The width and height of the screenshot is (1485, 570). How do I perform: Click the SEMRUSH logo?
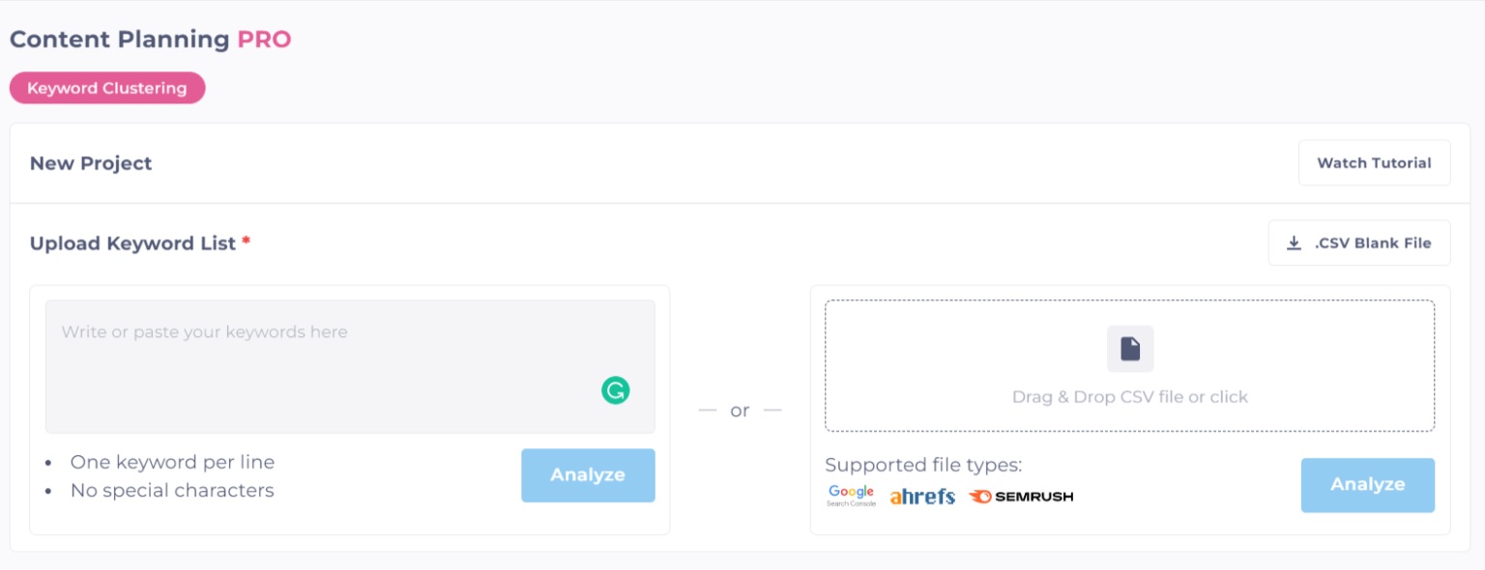point(1021,497)
